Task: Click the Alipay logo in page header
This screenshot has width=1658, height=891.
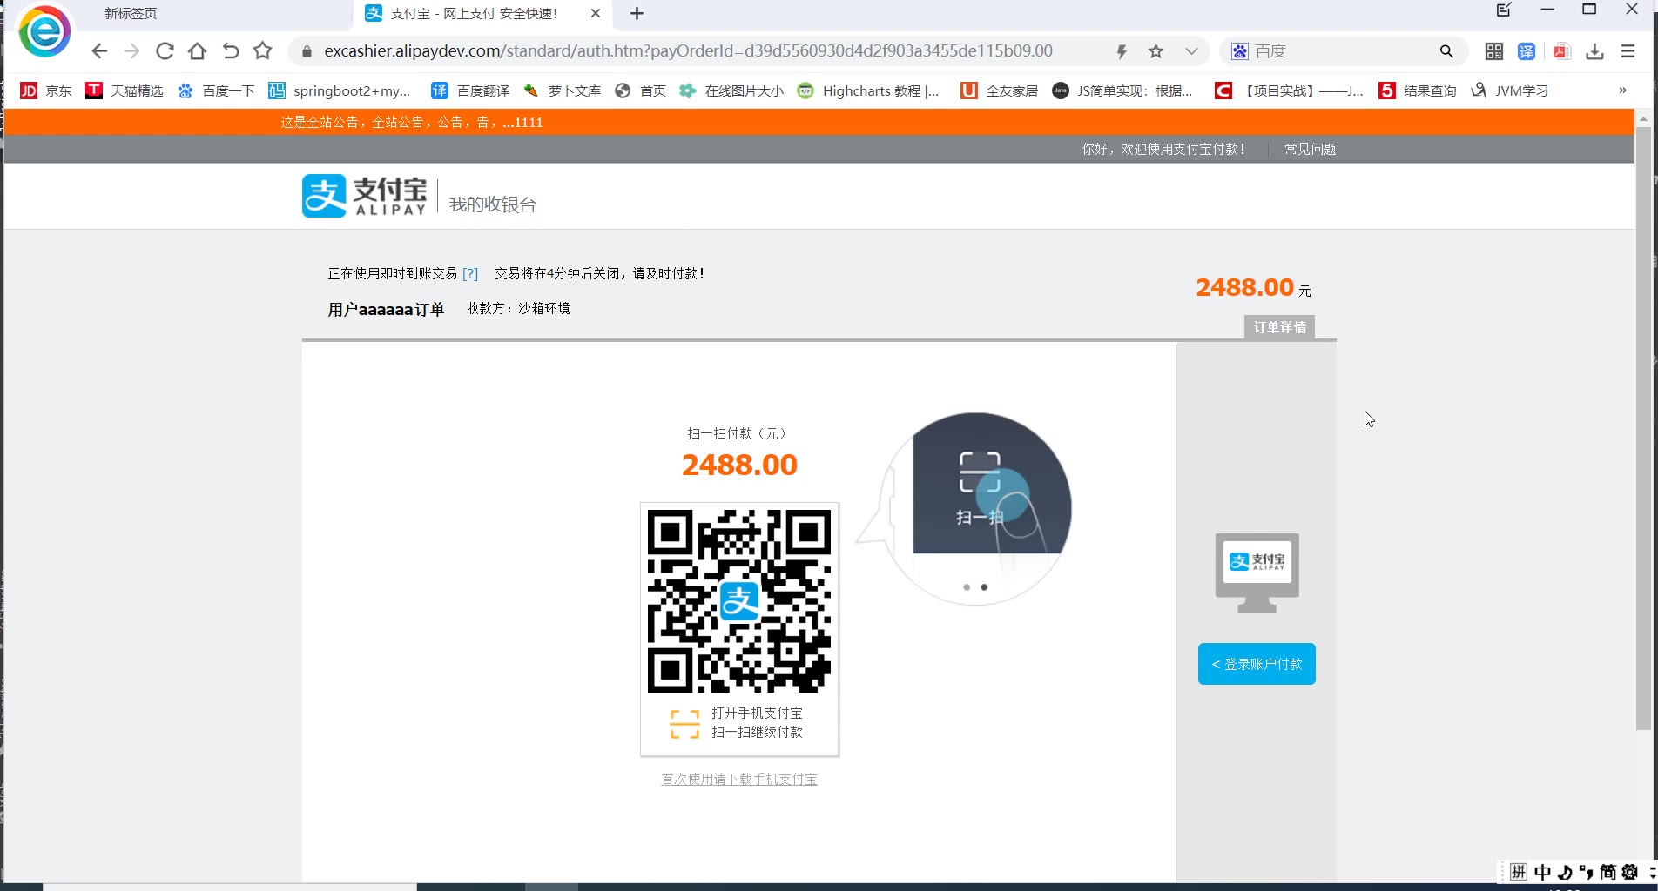Action: [365, 196]
